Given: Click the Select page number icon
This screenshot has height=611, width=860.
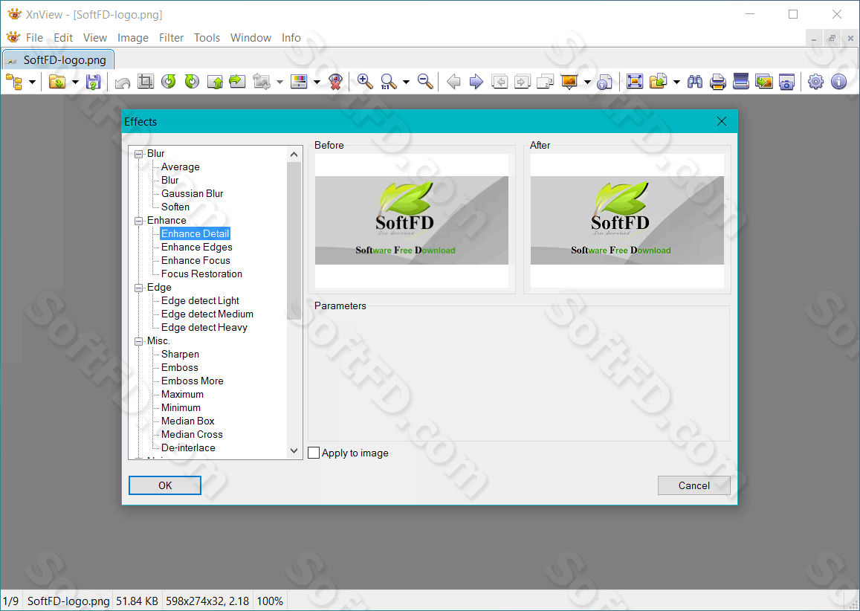Looking at the screenshot, I should tap(545, 83).
